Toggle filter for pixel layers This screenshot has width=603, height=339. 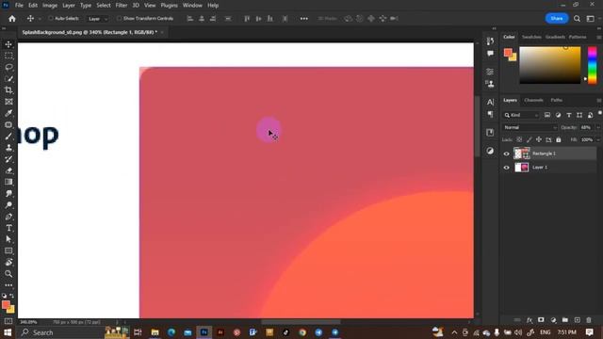(x=547, y=115)
